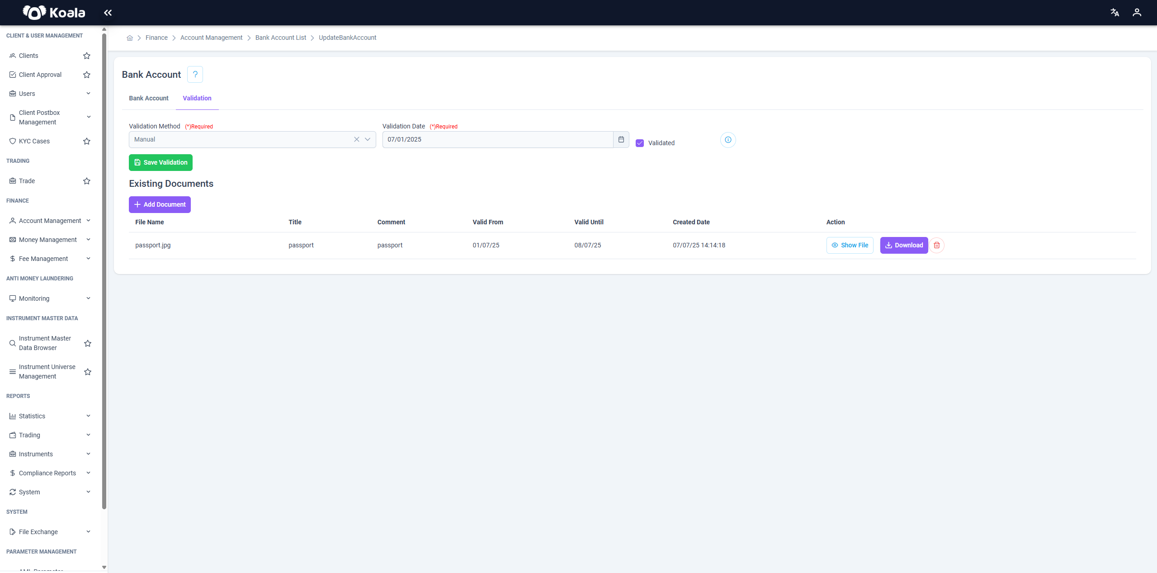Star the Trade menu entry

click(87, 181)
